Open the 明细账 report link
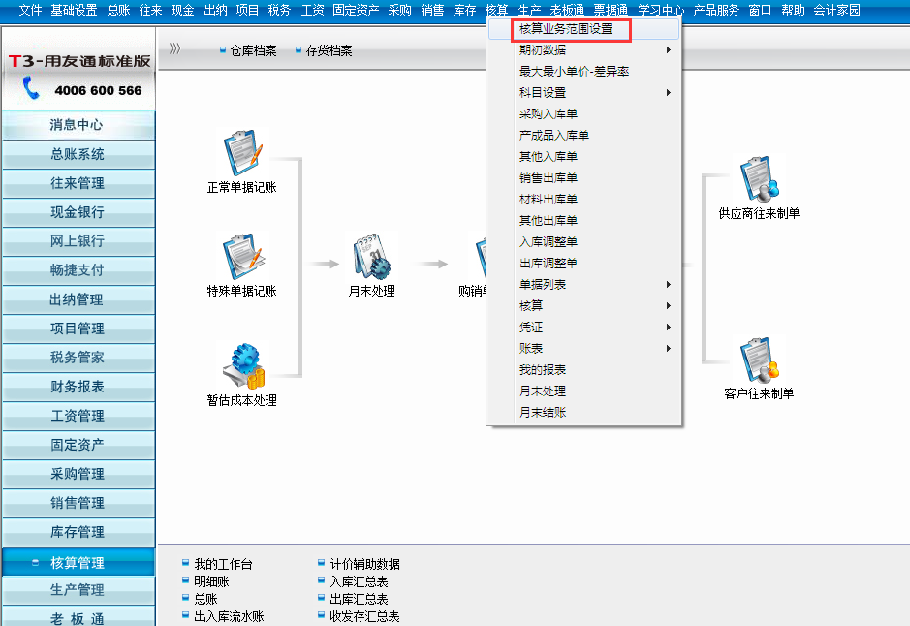The width and height of the screenshot is (910, 626). [211, 581]
